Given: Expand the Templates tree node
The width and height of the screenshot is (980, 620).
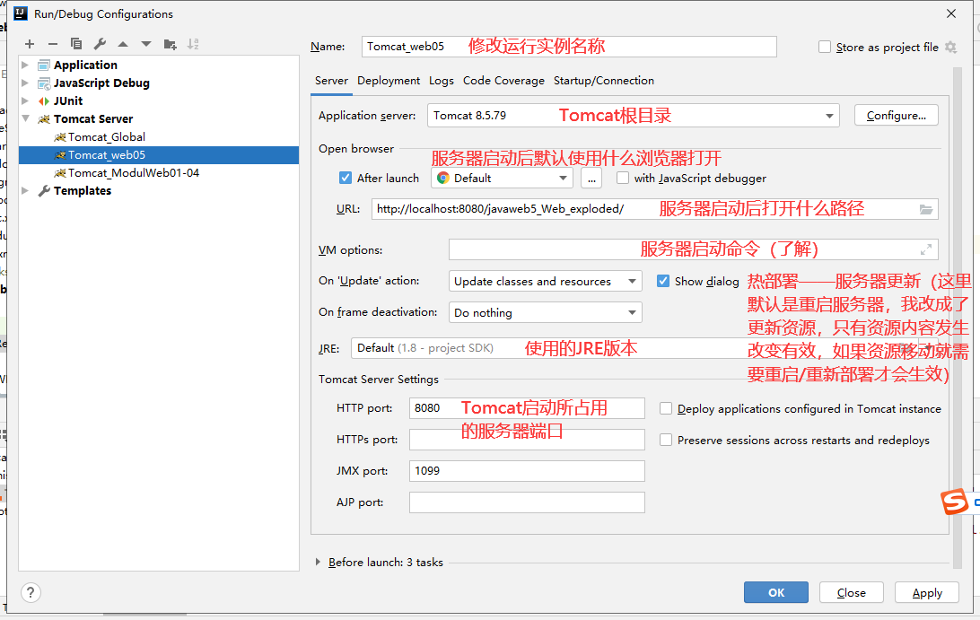Looking at the screenshot, I should pos(25,190).
